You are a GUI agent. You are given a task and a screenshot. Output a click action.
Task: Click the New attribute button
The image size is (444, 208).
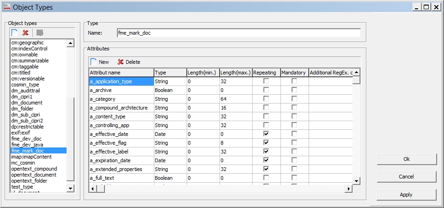[100, 62]
